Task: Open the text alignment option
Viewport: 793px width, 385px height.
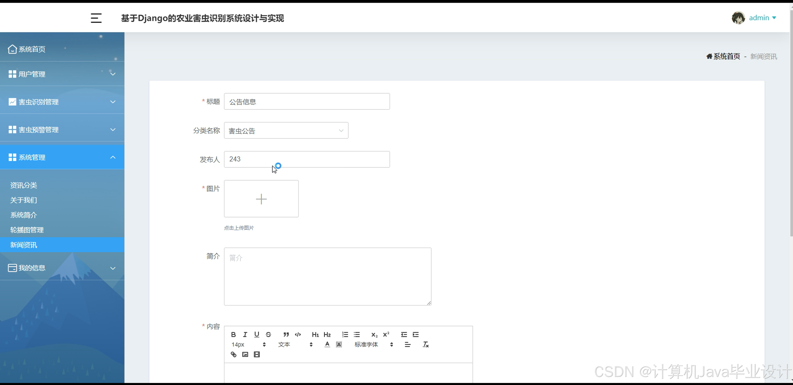Action: (408, 344)
